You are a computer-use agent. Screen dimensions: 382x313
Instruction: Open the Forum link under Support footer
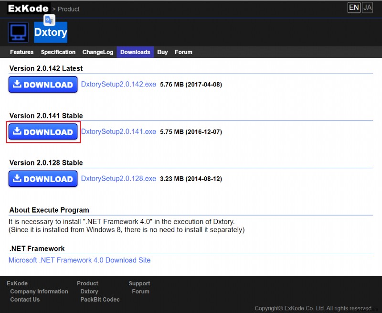[140, 291]
